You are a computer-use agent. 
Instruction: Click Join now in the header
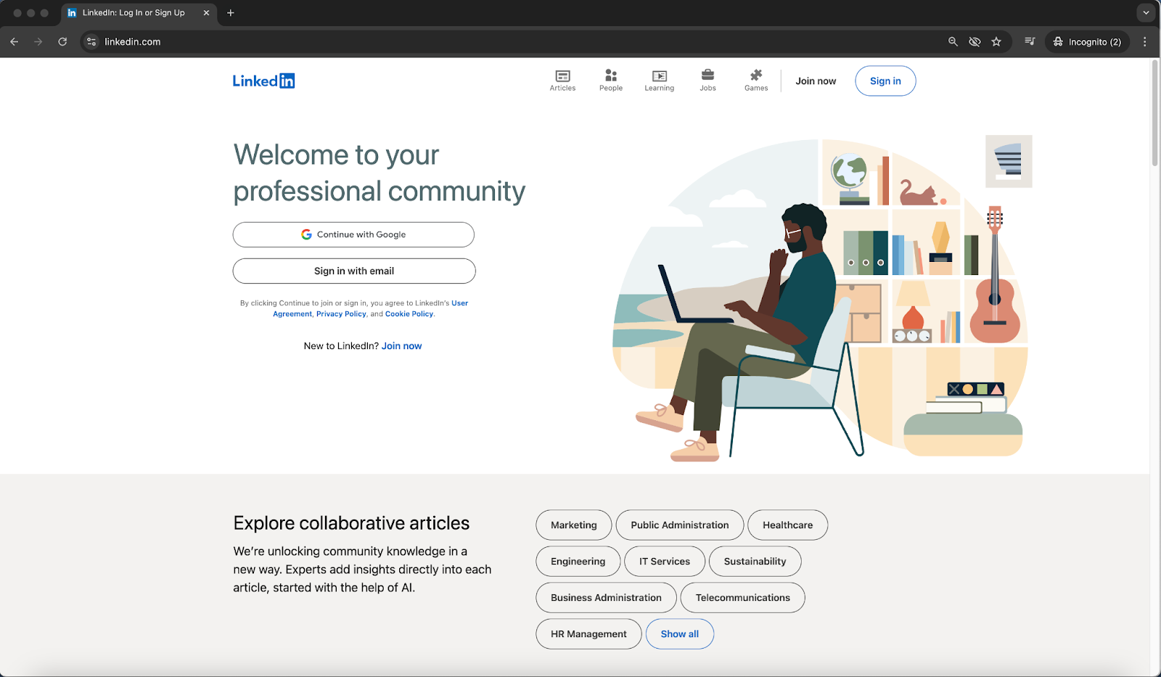816,81
